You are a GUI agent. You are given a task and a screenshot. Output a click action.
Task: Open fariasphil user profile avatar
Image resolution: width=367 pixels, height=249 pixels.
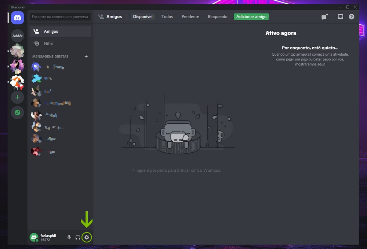tap(34, 237)
